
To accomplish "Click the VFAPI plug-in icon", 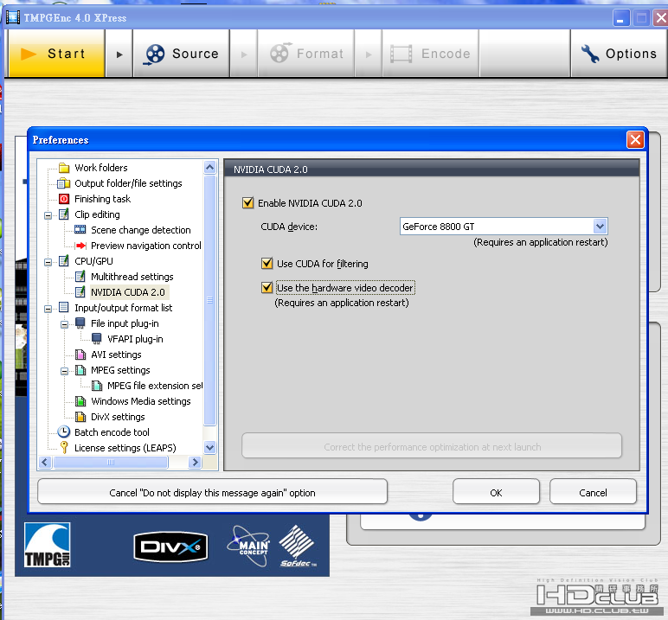I will [97, 339].
